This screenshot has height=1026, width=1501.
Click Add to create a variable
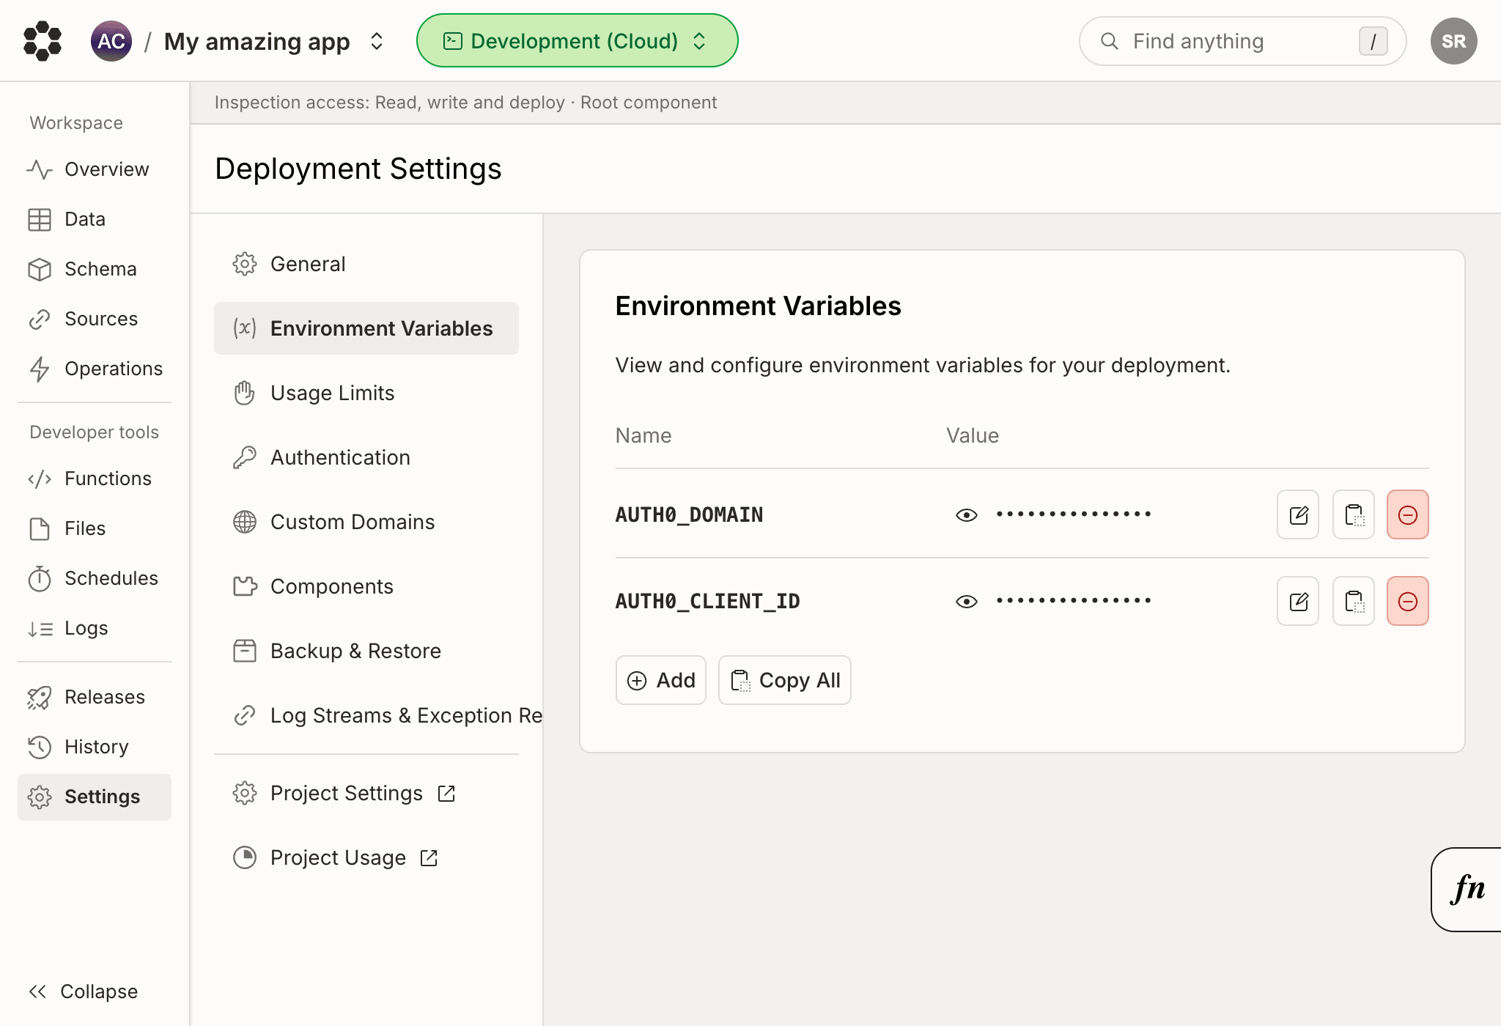(x=661, y=680)
